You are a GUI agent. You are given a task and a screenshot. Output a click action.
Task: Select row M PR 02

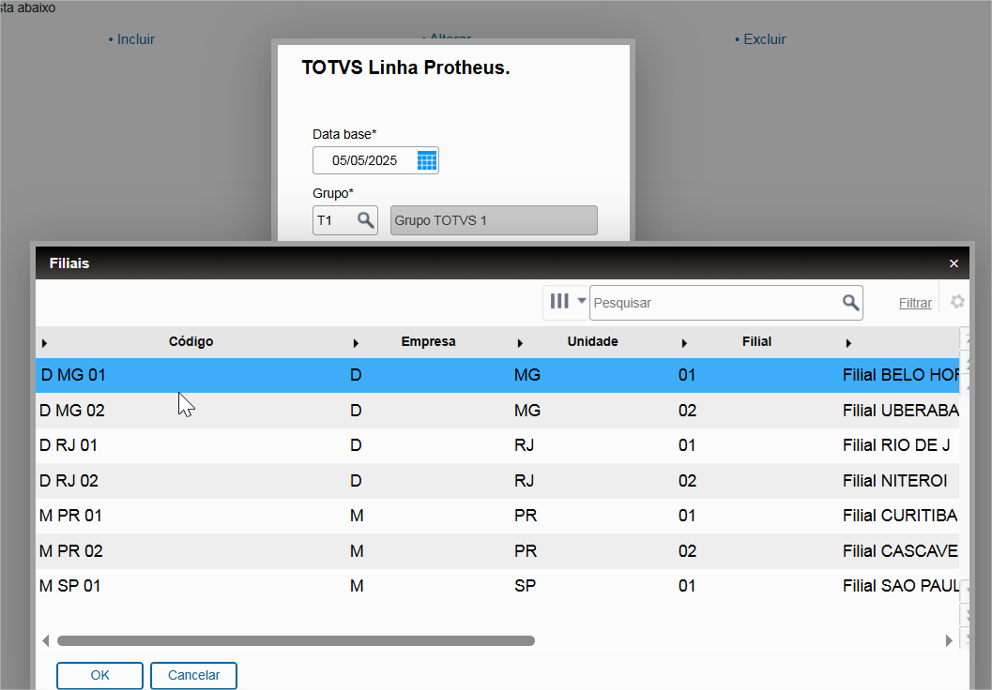[497, 551]
